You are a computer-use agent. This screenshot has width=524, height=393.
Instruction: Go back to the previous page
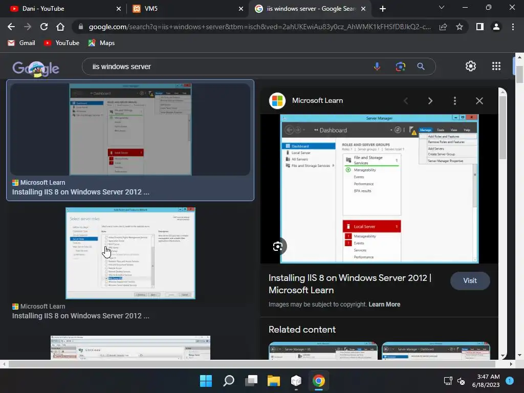pyautogui.click(x=11, y=27)
